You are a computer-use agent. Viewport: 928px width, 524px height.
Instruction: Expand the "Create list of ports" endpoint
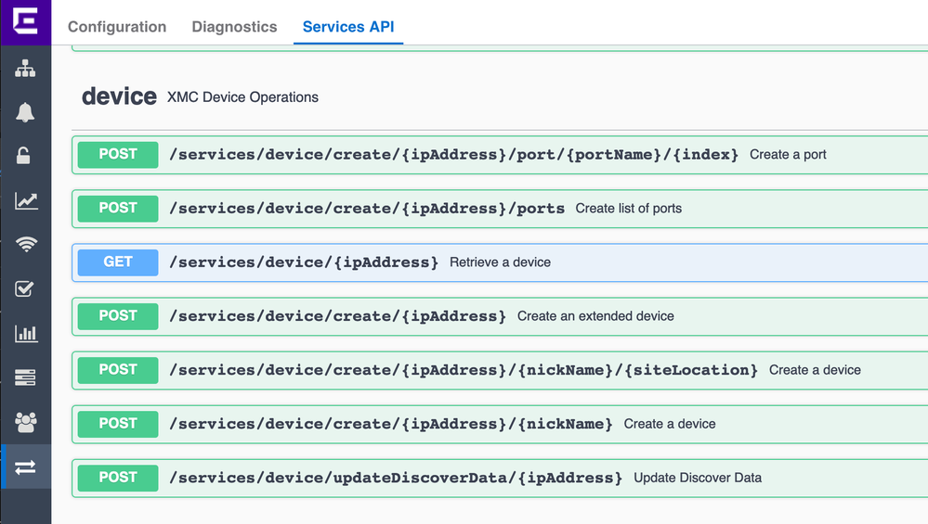pyautogui.click(x=367, y=209)
